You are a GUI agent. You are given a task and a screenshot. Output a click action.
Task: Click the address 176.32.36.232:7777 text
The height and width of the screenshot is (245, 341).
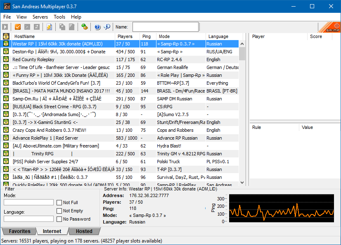point(149,195)
